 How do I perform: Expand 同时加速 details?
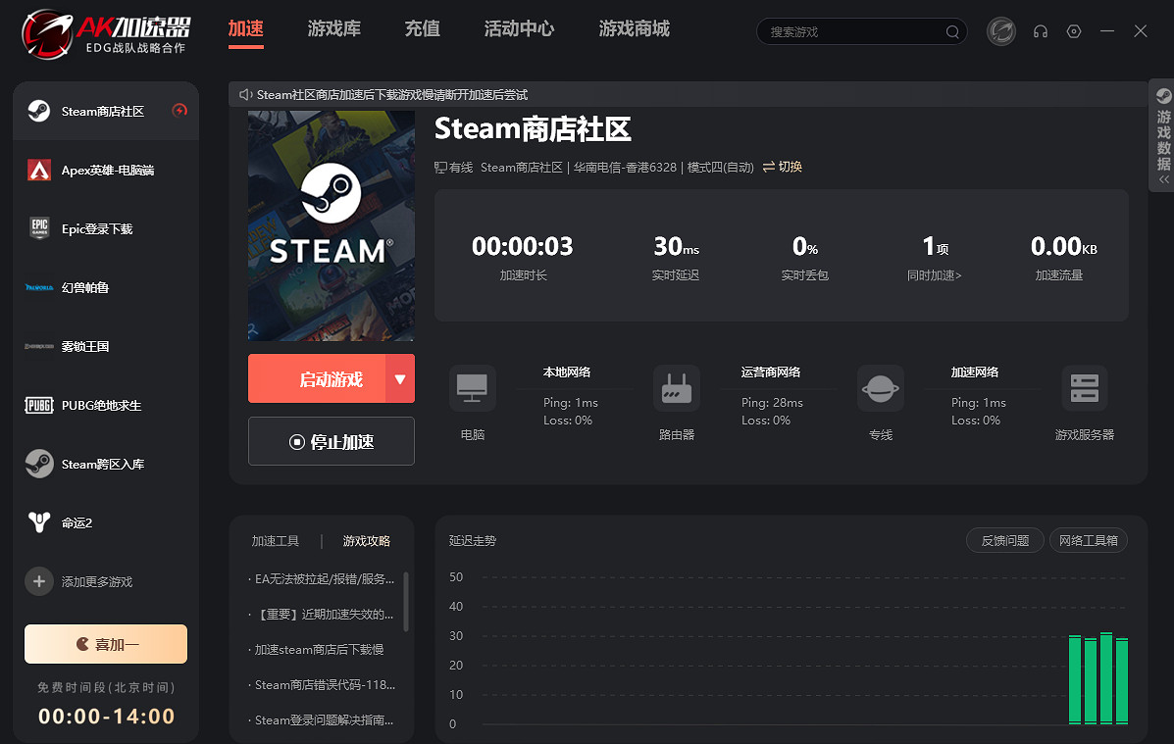click(x=935, y=275)
